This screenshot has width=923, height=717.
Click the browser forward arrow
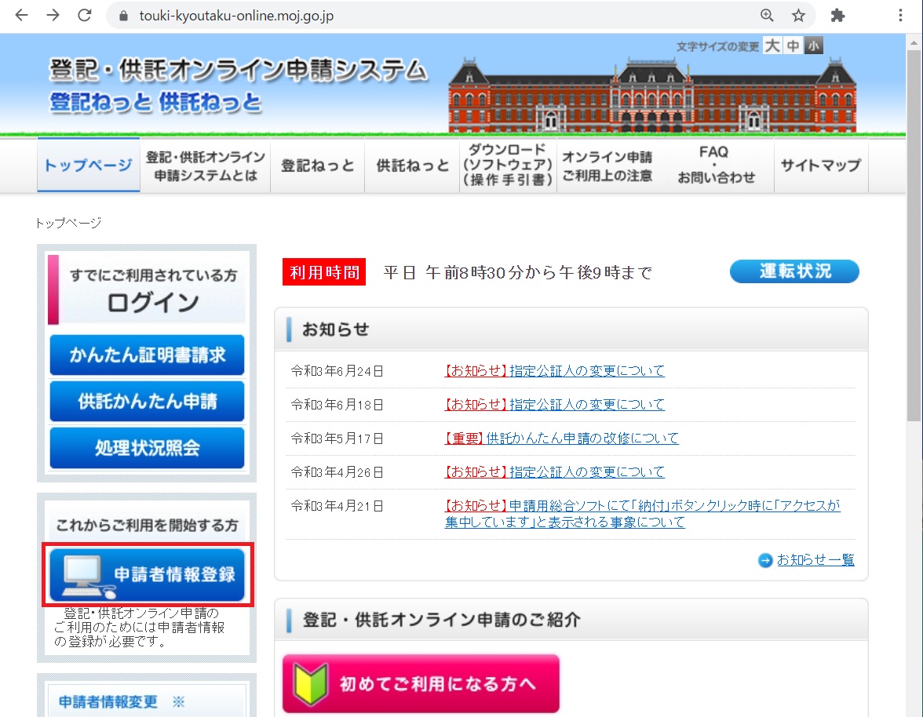(x=53, y=16)
